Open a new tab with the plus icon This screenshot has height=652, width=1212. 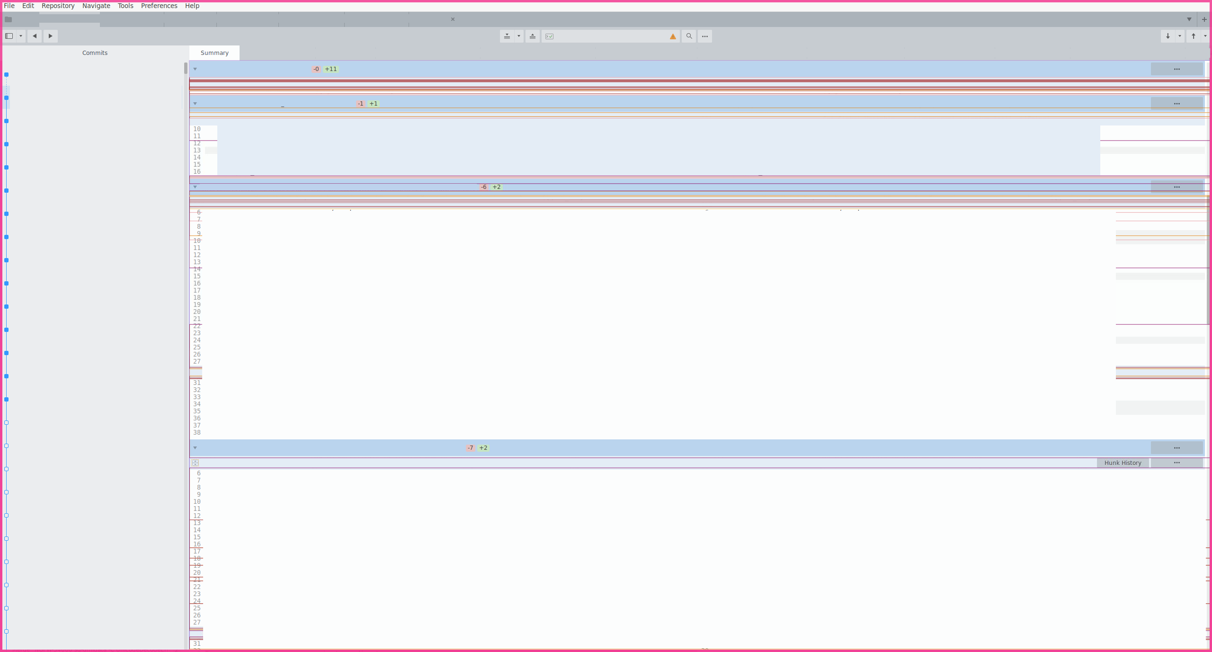coord(1204,19)
